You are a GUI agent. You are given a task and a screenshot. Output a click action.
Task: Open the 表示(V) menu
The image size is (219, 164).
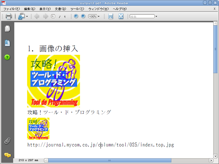(x=45, y=9)
